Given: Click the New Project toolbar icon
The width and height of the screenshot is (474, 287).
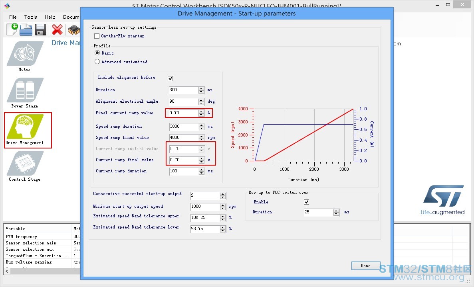Looking at the screenshot, I should coord(12,29).
